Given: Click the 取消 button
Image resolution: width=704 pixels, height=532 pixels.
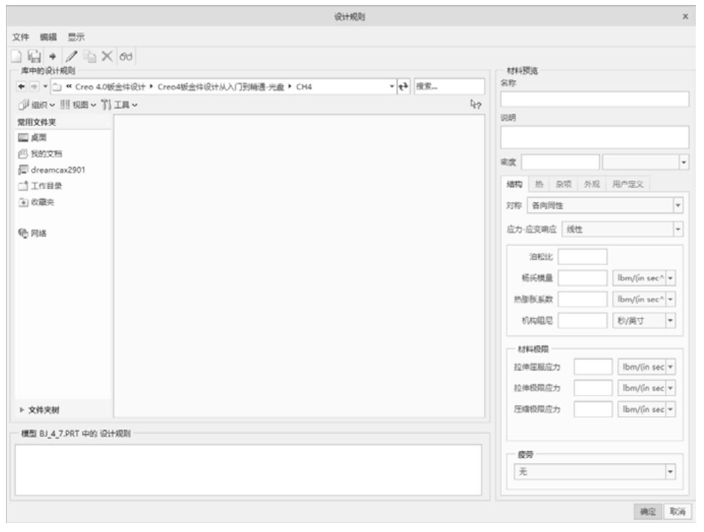Looking at the screenshot, I should 678,512.
